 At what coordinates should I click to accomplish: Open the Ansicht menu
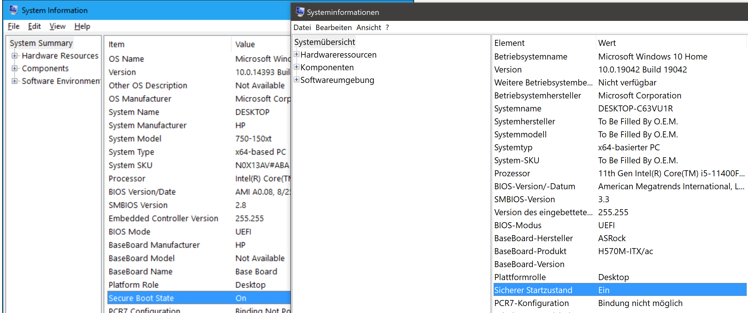pyautogui.click(x=369, y=28)
